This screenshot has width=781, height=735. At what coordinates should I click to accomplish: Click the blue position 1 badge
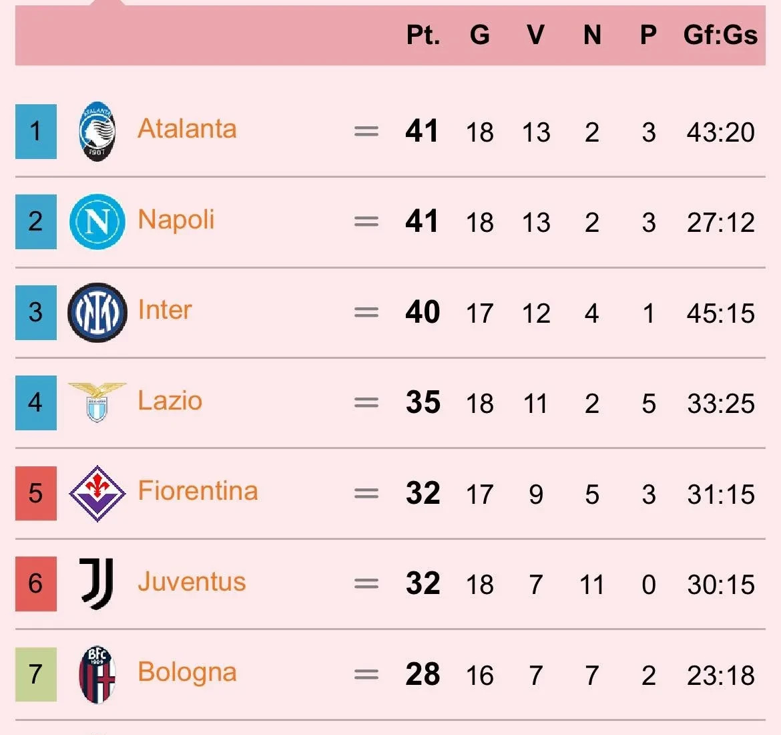(x=36, y=132)
